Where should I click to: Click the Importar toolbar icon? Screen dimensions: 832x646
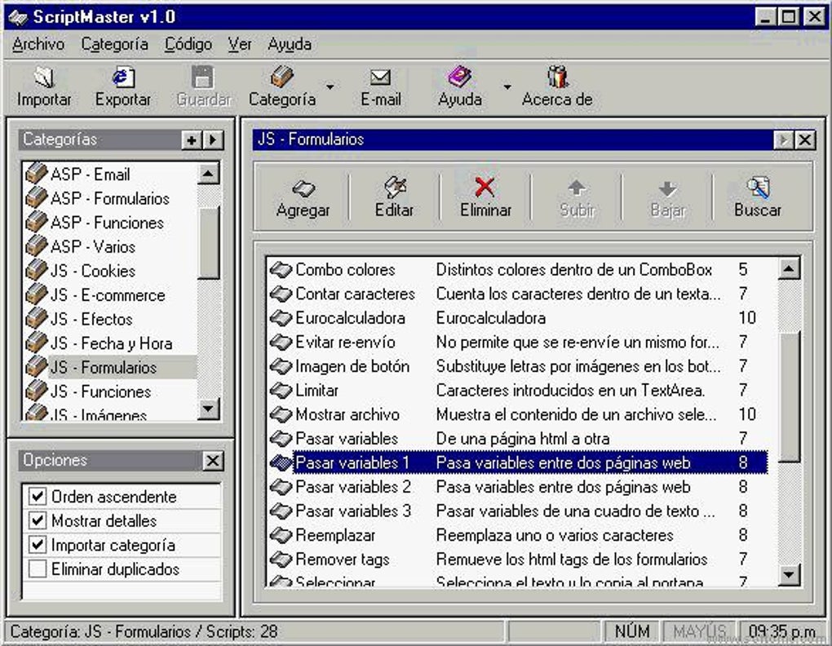(44, 85)
